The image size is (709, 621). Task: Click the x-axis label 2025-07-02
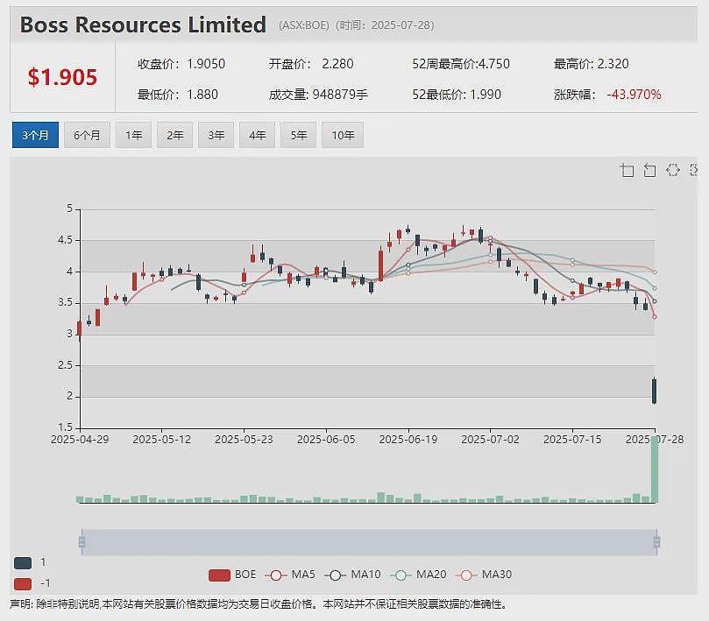tap(490, 440)
